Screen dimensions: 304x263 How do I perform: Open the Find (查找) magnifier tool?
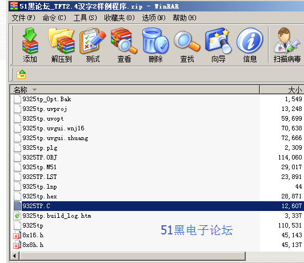187,45
